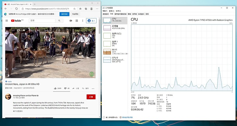Switch to Users tab in Task Manager
The width and height of the screenshot is (237, 126).
tap(135, 14)
